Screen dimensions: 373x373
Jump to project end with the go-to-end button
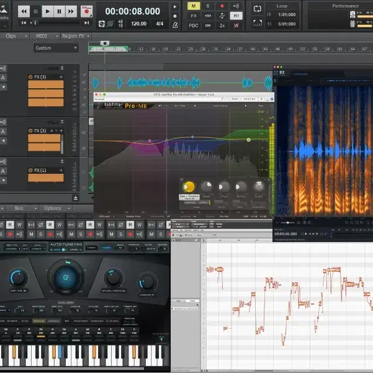coord(87,23)
